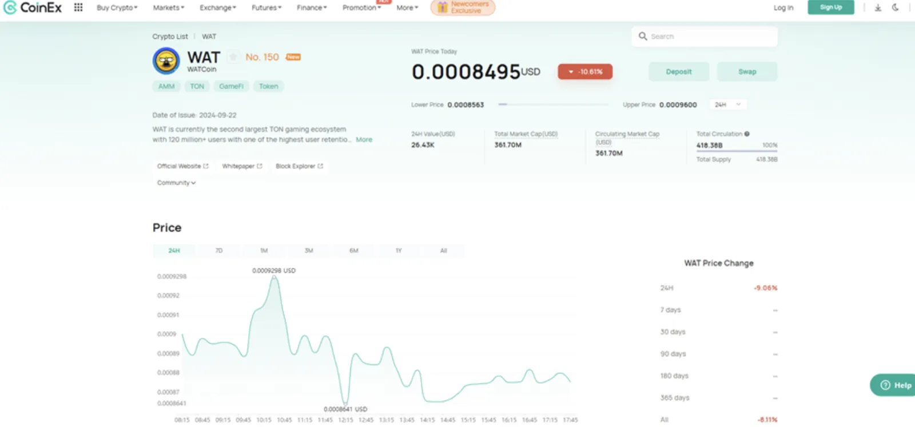Viewport: 915px width, 427px height.
Task: Open the 24H price range dropdown
Action: click(x=728, y=104)
